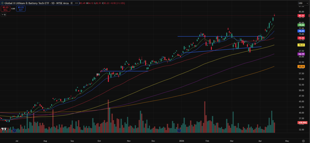The image size is (310, 143).
Task: Click the event marker icon near 2026 label
Action: tap(179, 131)
